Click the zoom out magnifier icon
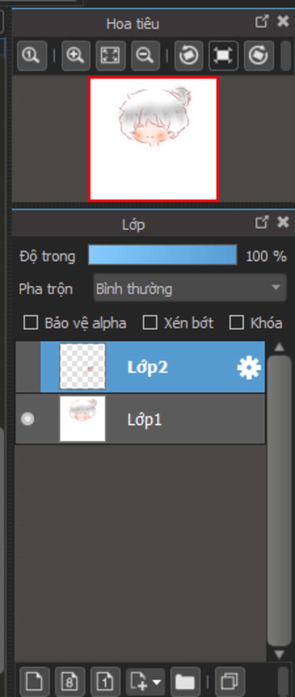The width and height of the screenshot is (295, 697). click(145, 56)
